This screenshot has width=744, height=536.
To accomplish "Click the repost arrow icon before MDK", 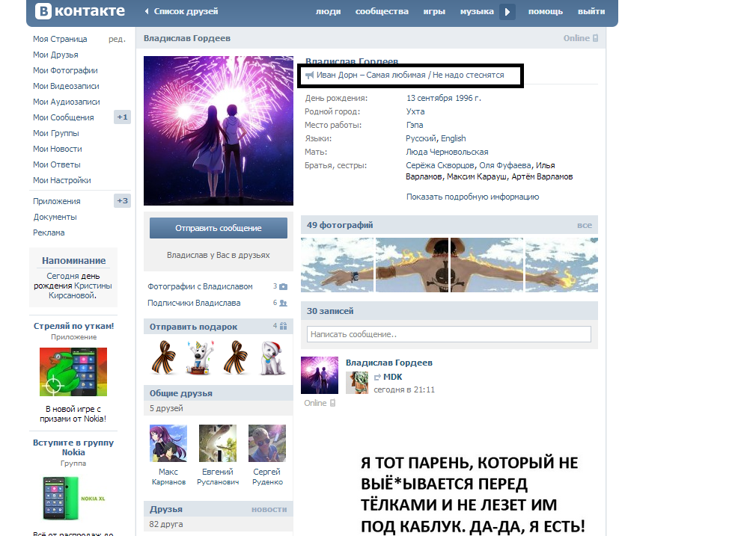I will [378, 378].
